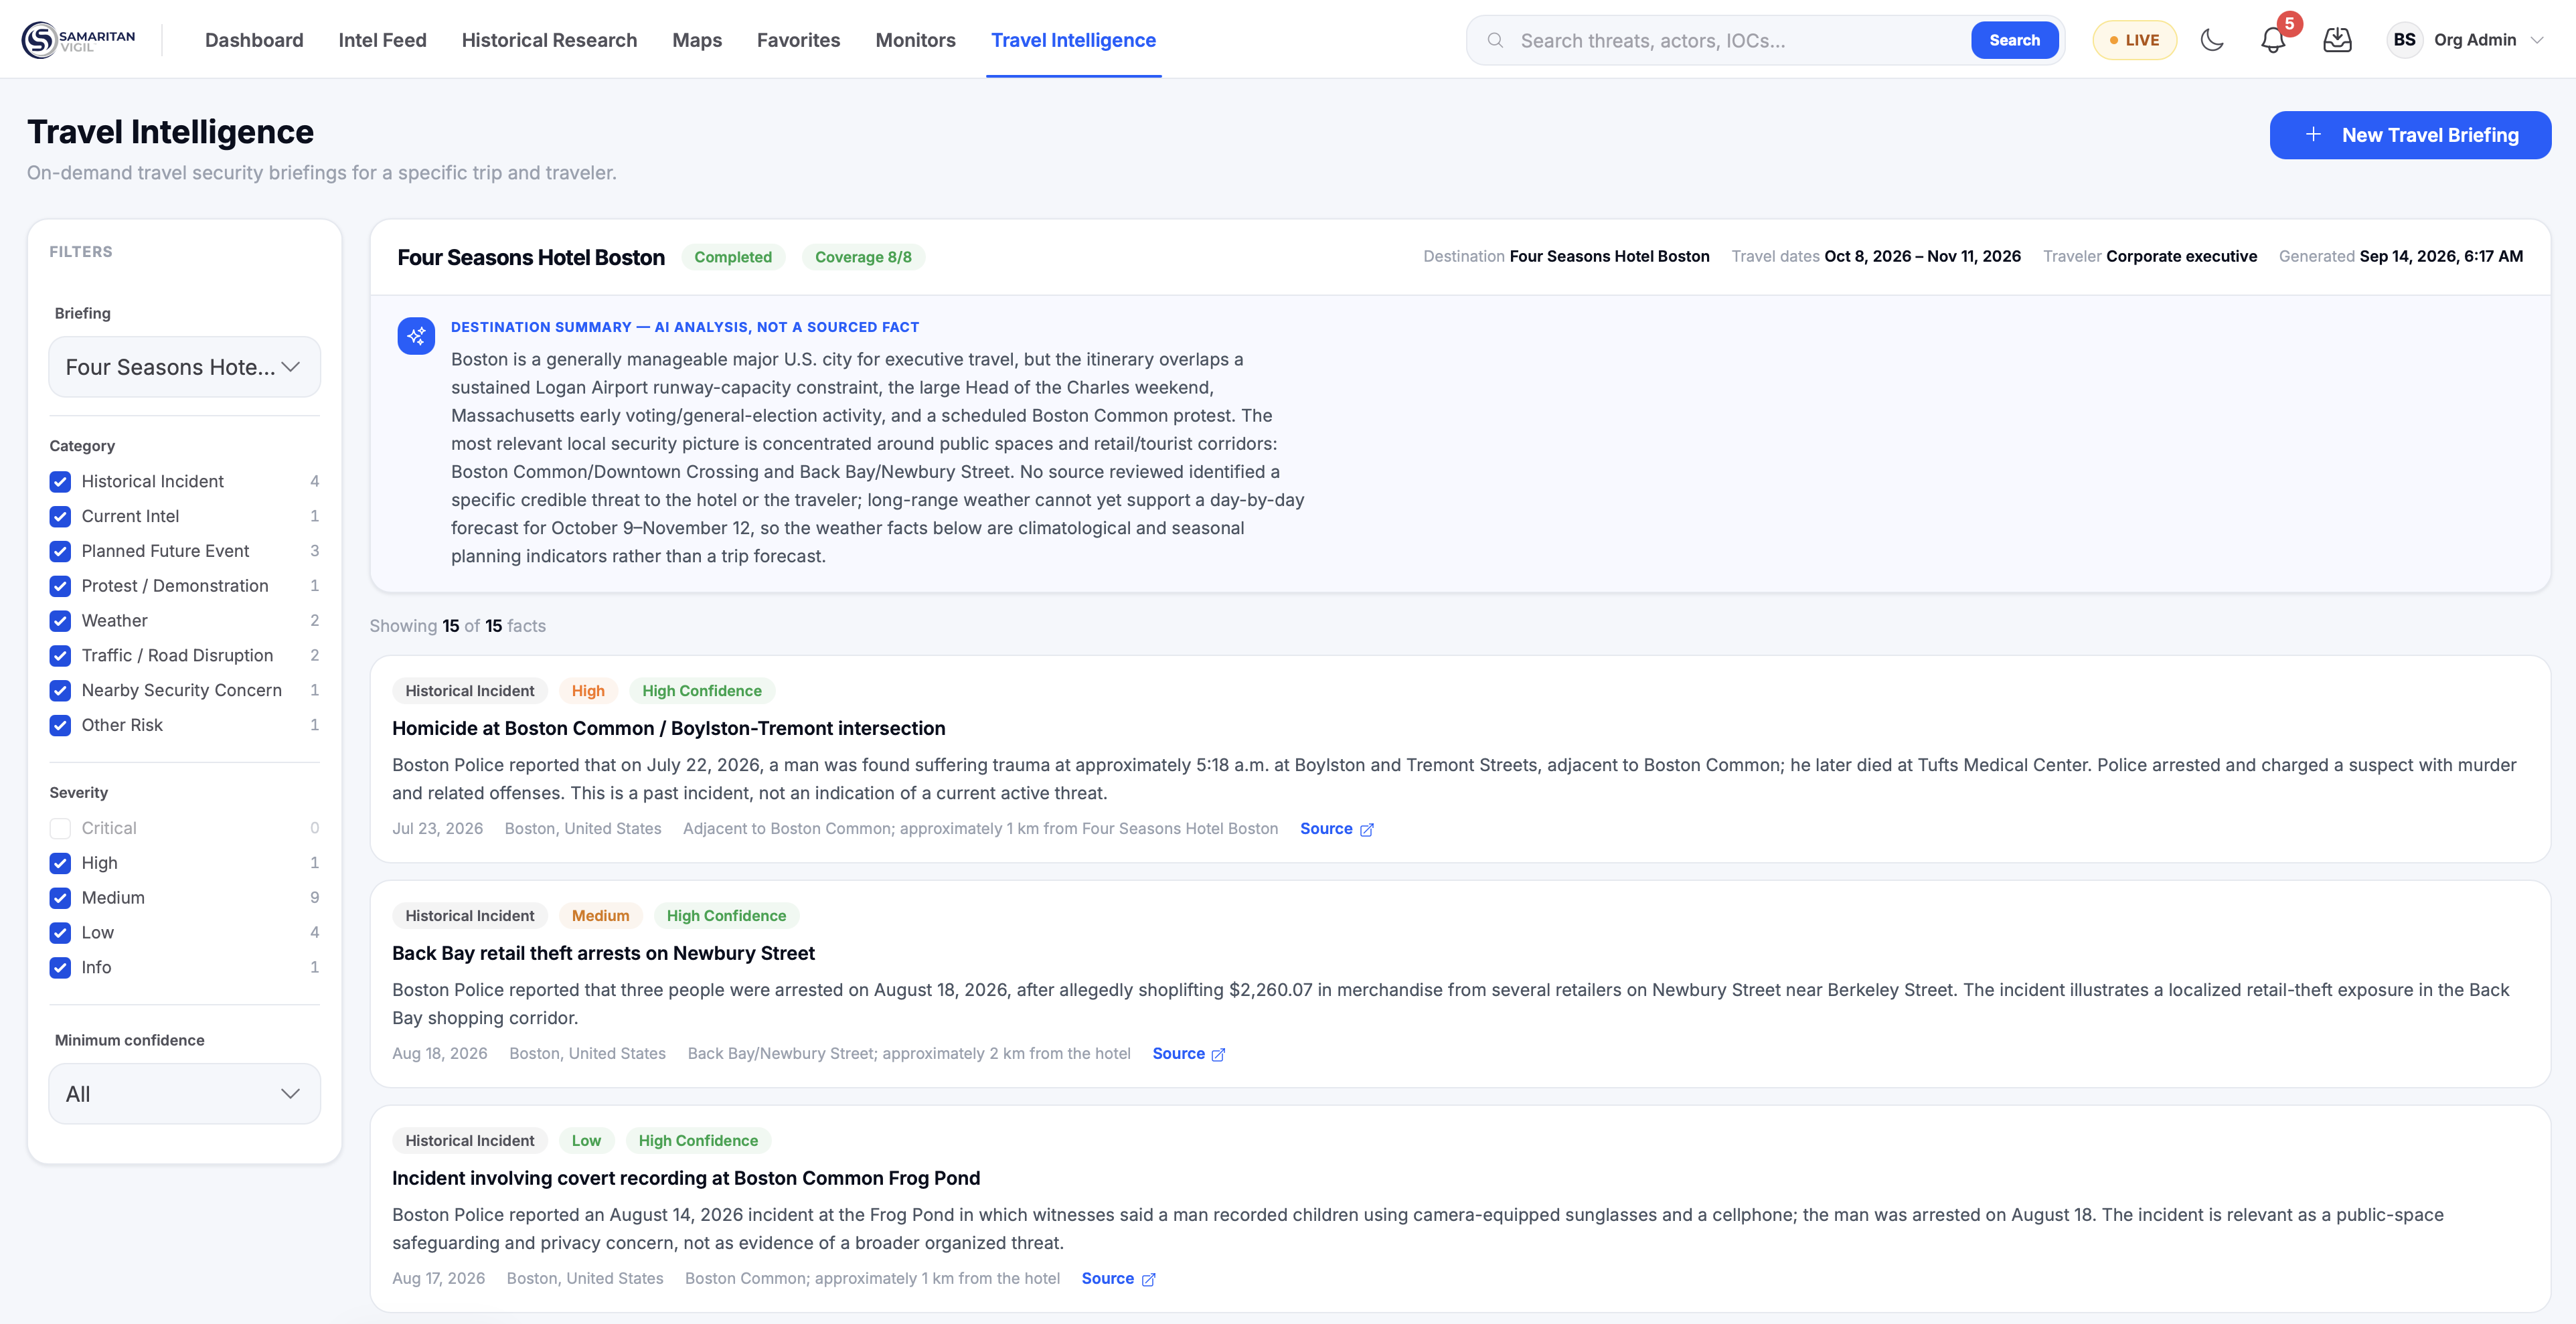The width and height of the screenshot is (2576, 1324).
Task: Click traveler value Corporate executive
Action: [x=2181, y=257]
